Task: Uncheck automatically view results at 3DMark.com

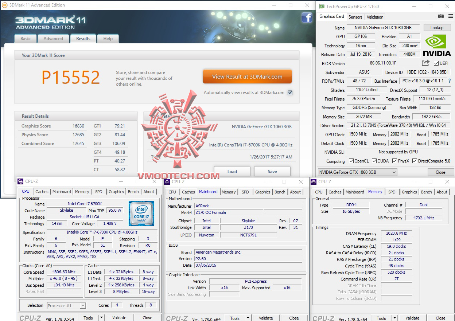Action: coord(290,93)
